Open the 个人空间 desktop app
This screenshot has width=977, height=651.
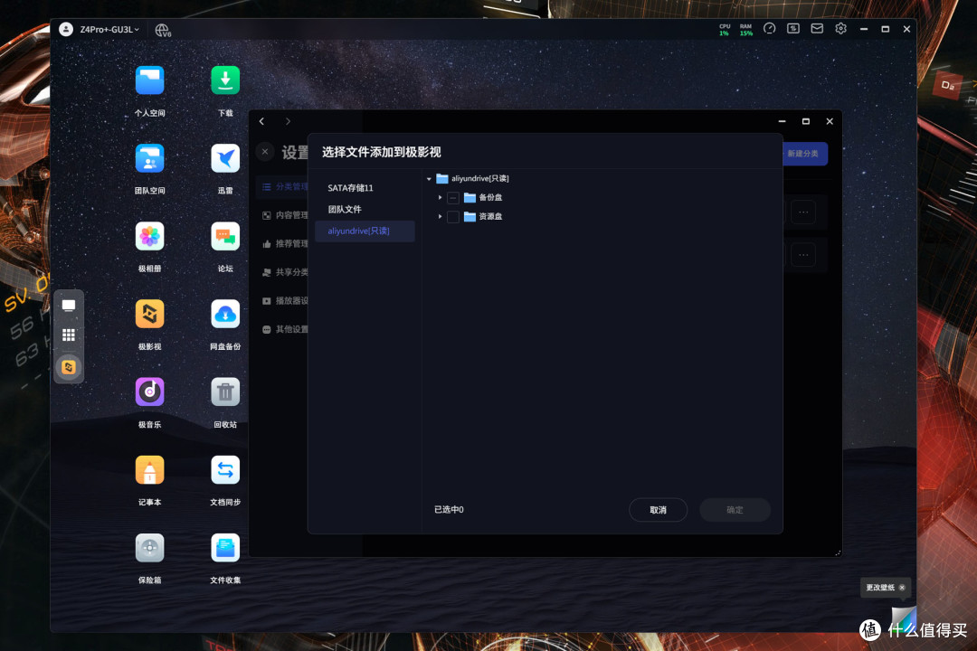(x=149, y=80)
